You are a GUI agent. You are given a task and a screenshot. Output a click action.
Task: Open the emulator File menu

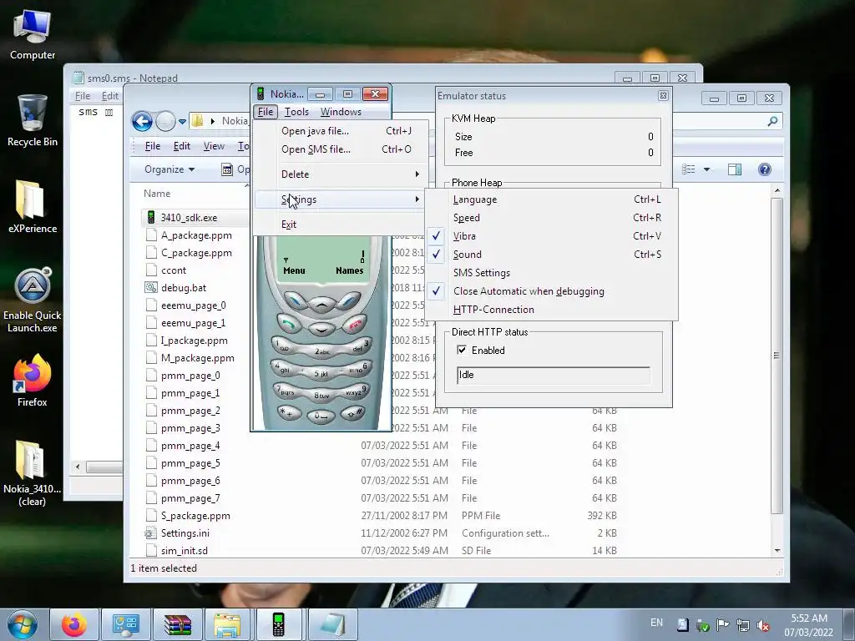tap(266, 112)
